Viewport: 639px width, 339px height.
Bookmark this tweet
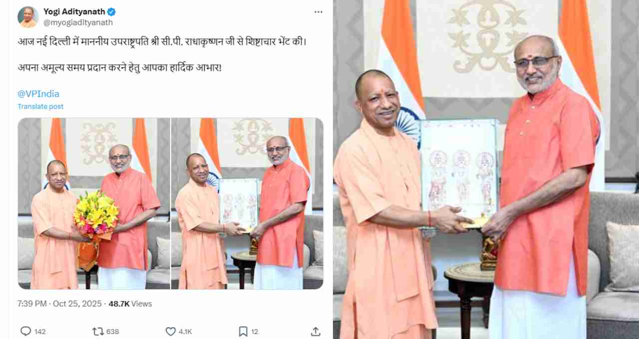point(243,331)
